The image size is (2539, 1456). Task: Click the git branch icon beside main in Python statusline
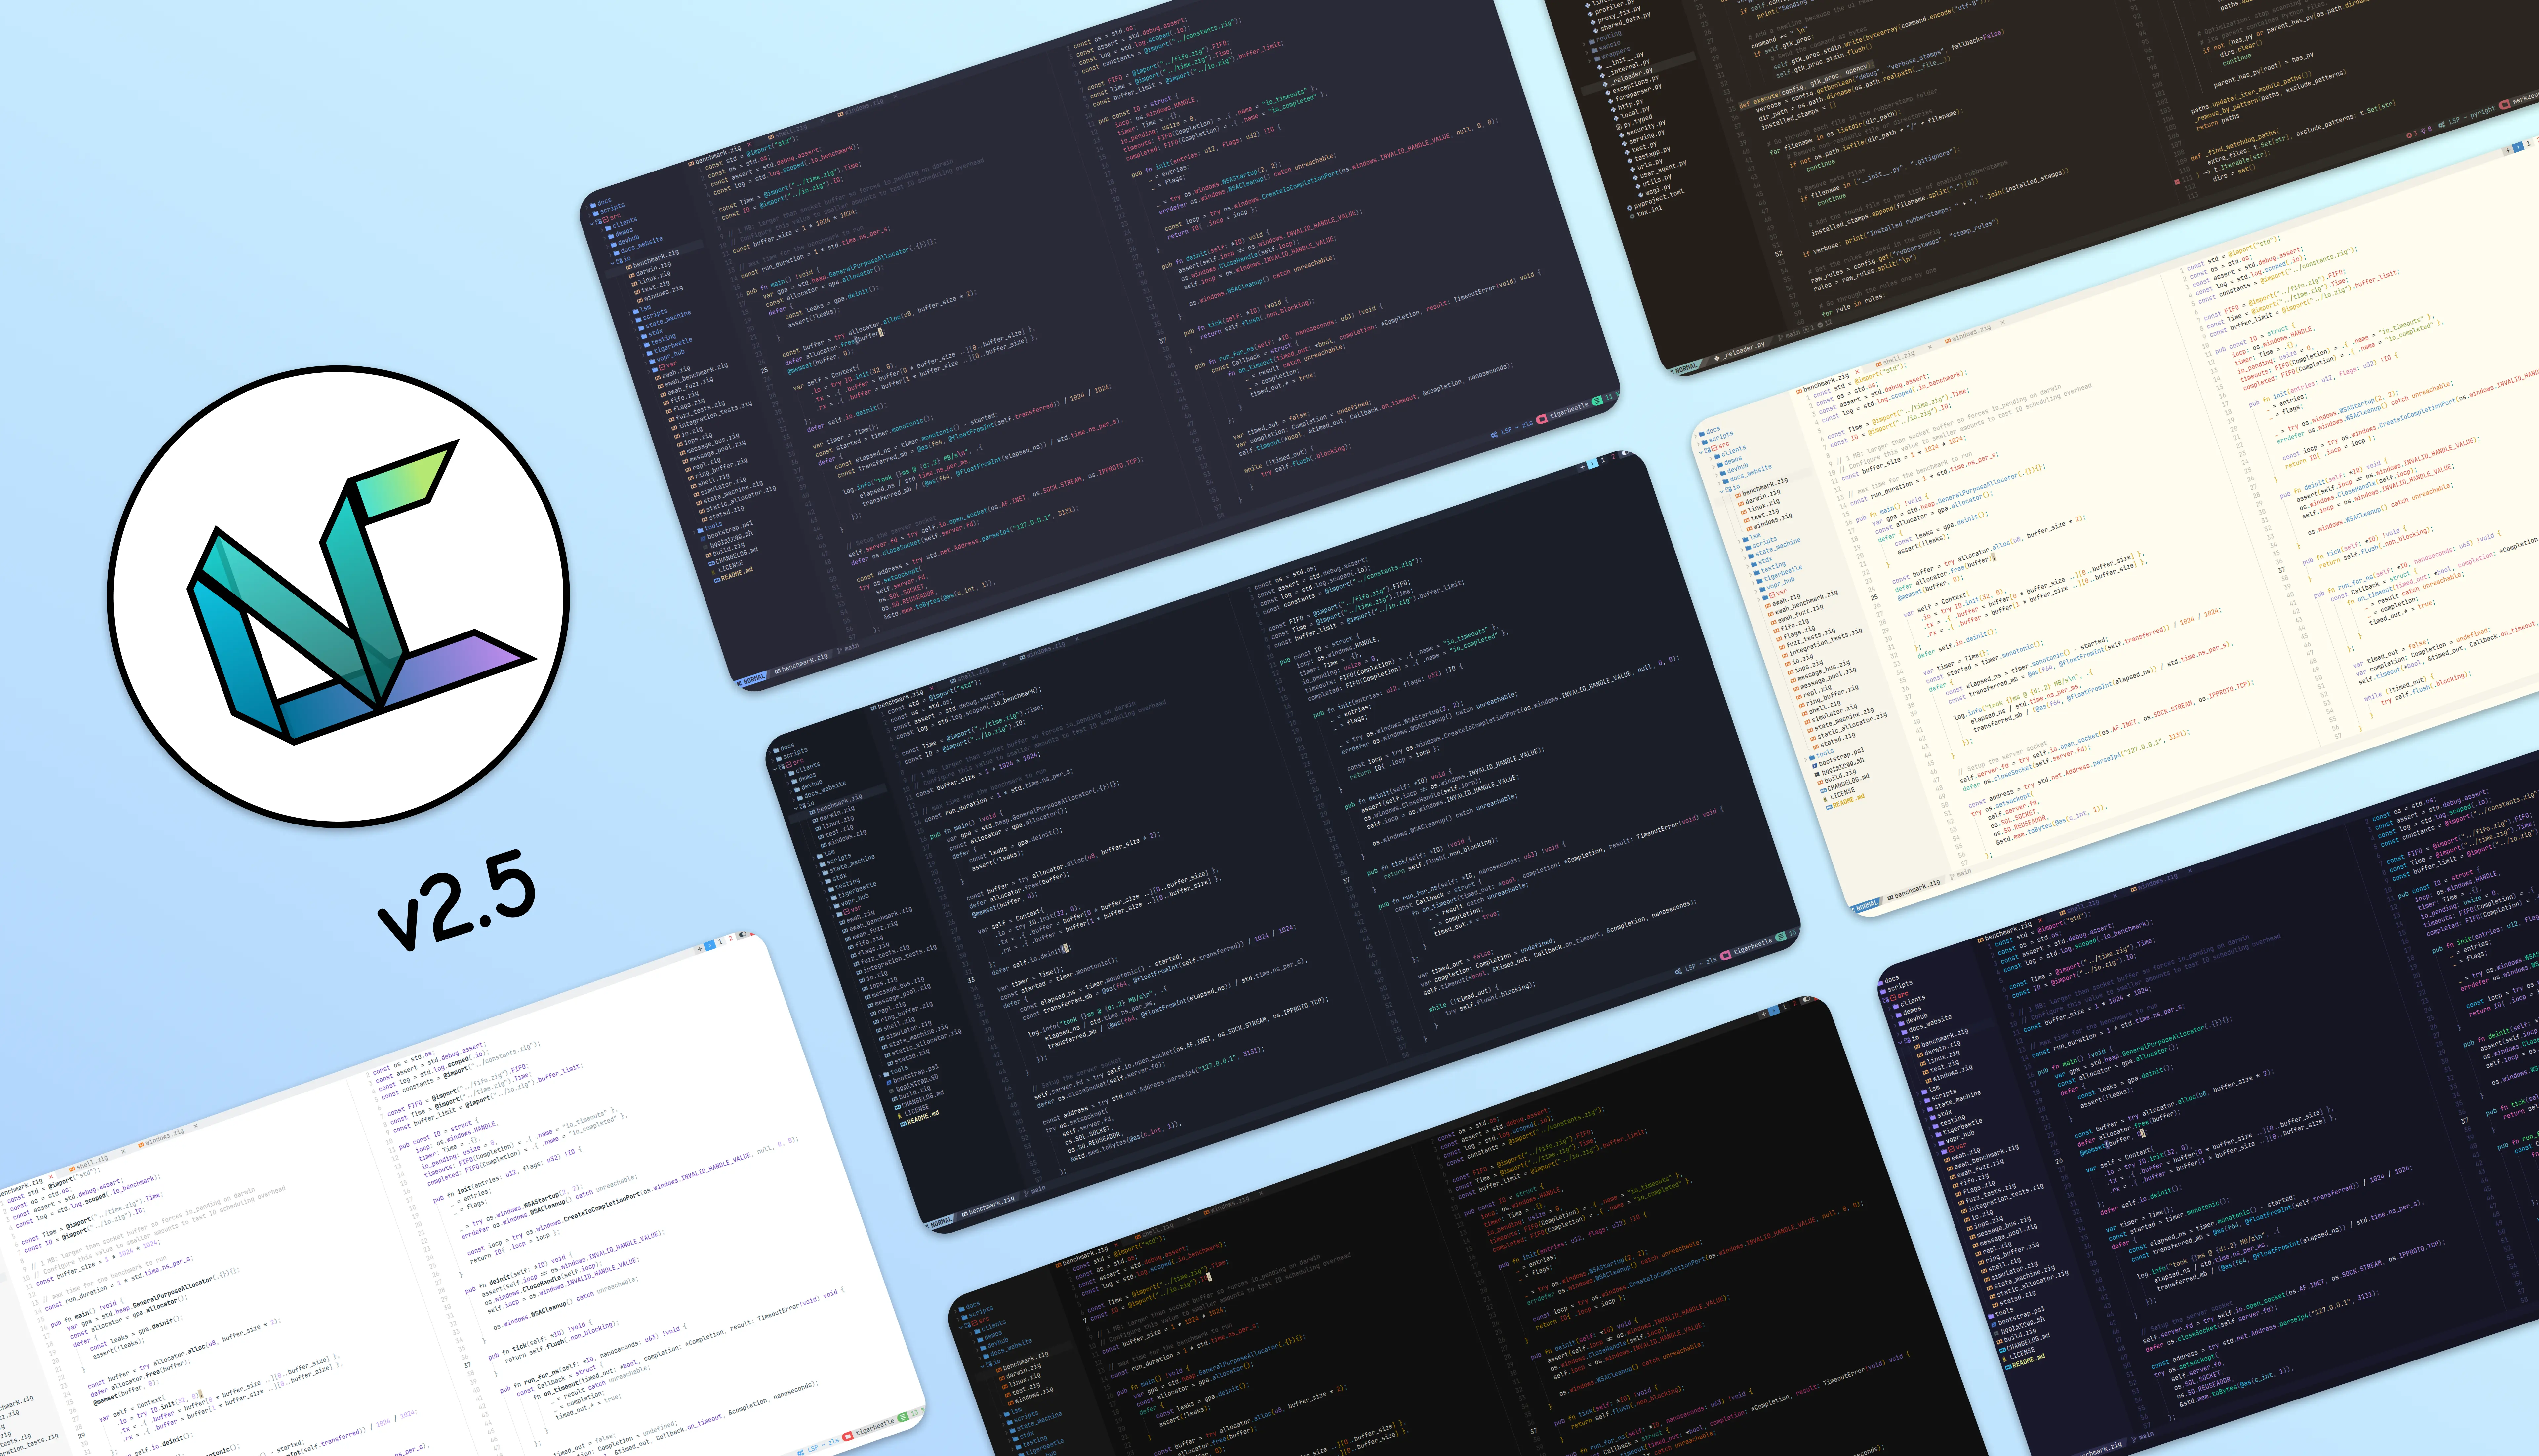[x=1781, y=338]
